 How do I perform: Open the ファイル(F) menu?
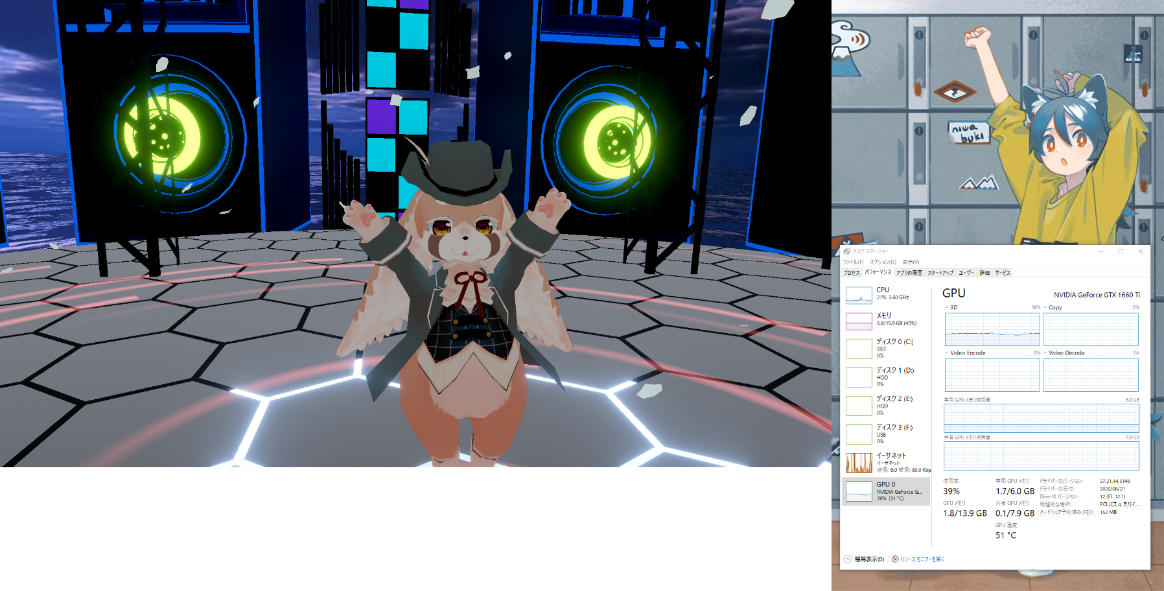pos(853,262)
